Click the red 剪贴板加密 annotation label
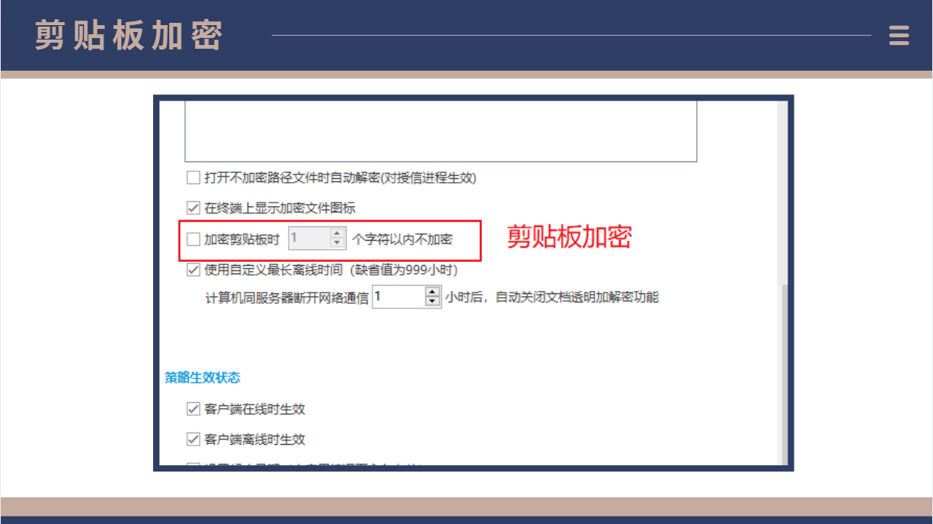 point(570,238)
